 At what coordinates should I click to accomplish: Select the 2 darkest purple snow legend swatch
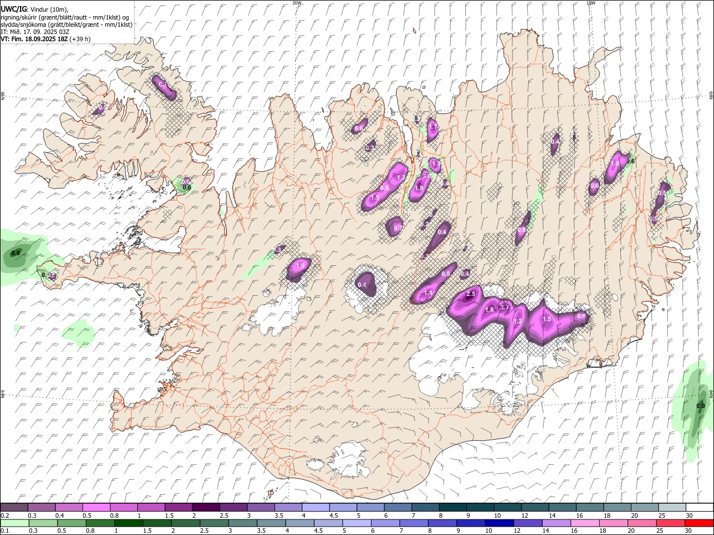pyautogui.click(x=205, y=507)
